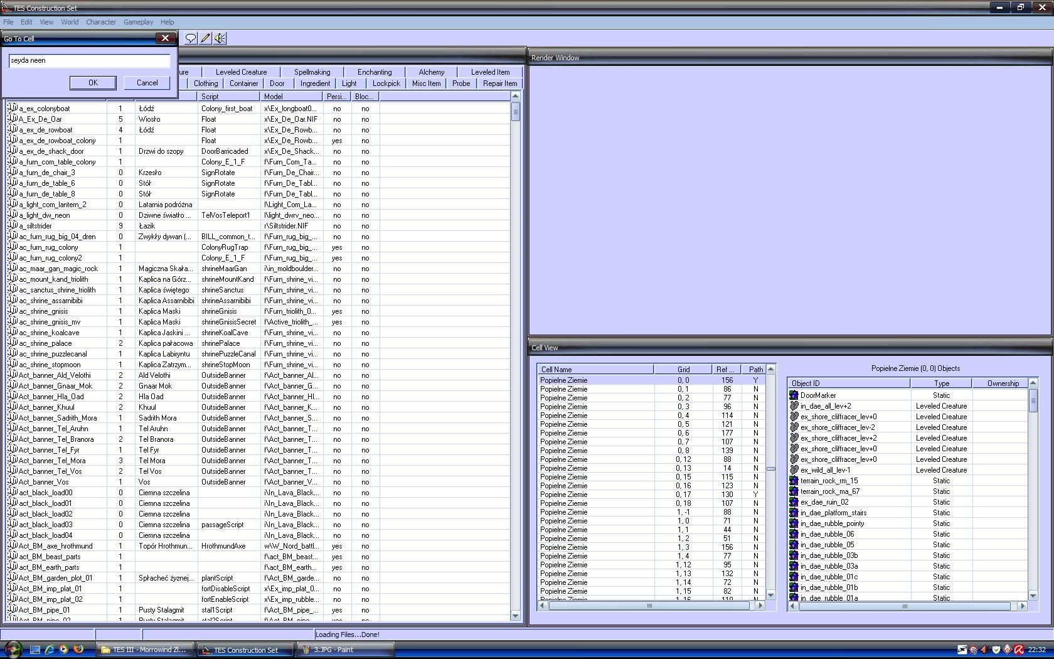Click the in_dae_all_lev+2 leveled creature icon
The width and height of the screenshot is (1054, 659).
point(794,406)
